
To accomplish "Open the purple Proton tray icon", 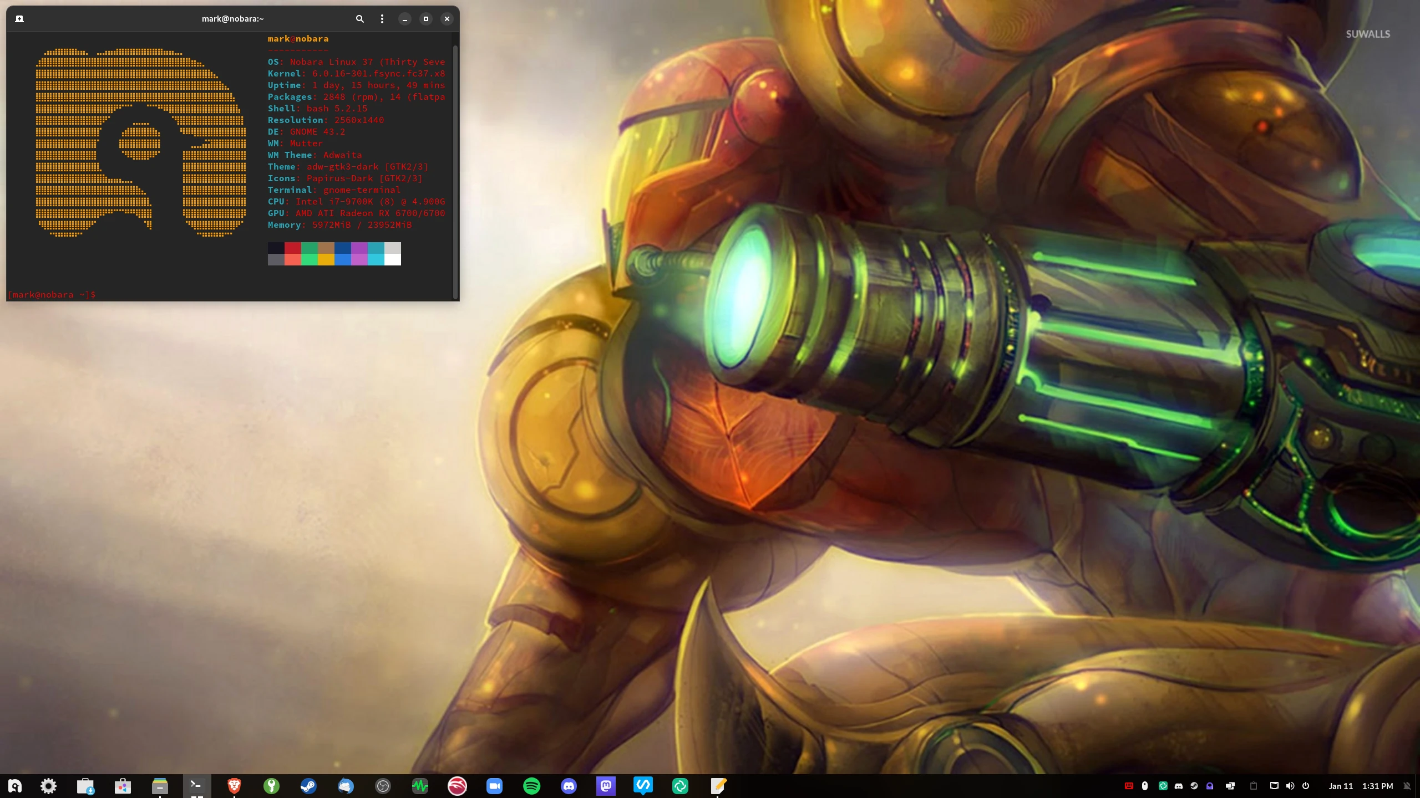I will tap(1210, 786).
